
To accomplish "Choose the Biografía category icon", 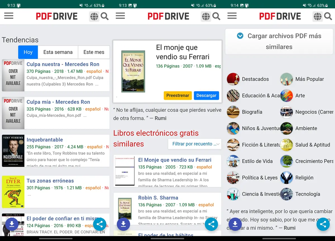I will point(233,112).
